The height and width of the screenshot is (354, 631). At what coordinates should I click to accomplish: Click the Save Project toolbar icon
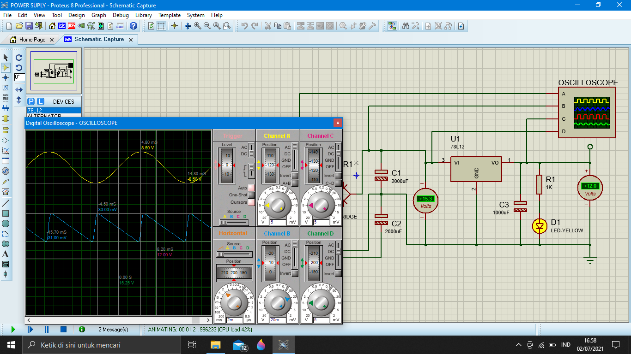(29, 26)
